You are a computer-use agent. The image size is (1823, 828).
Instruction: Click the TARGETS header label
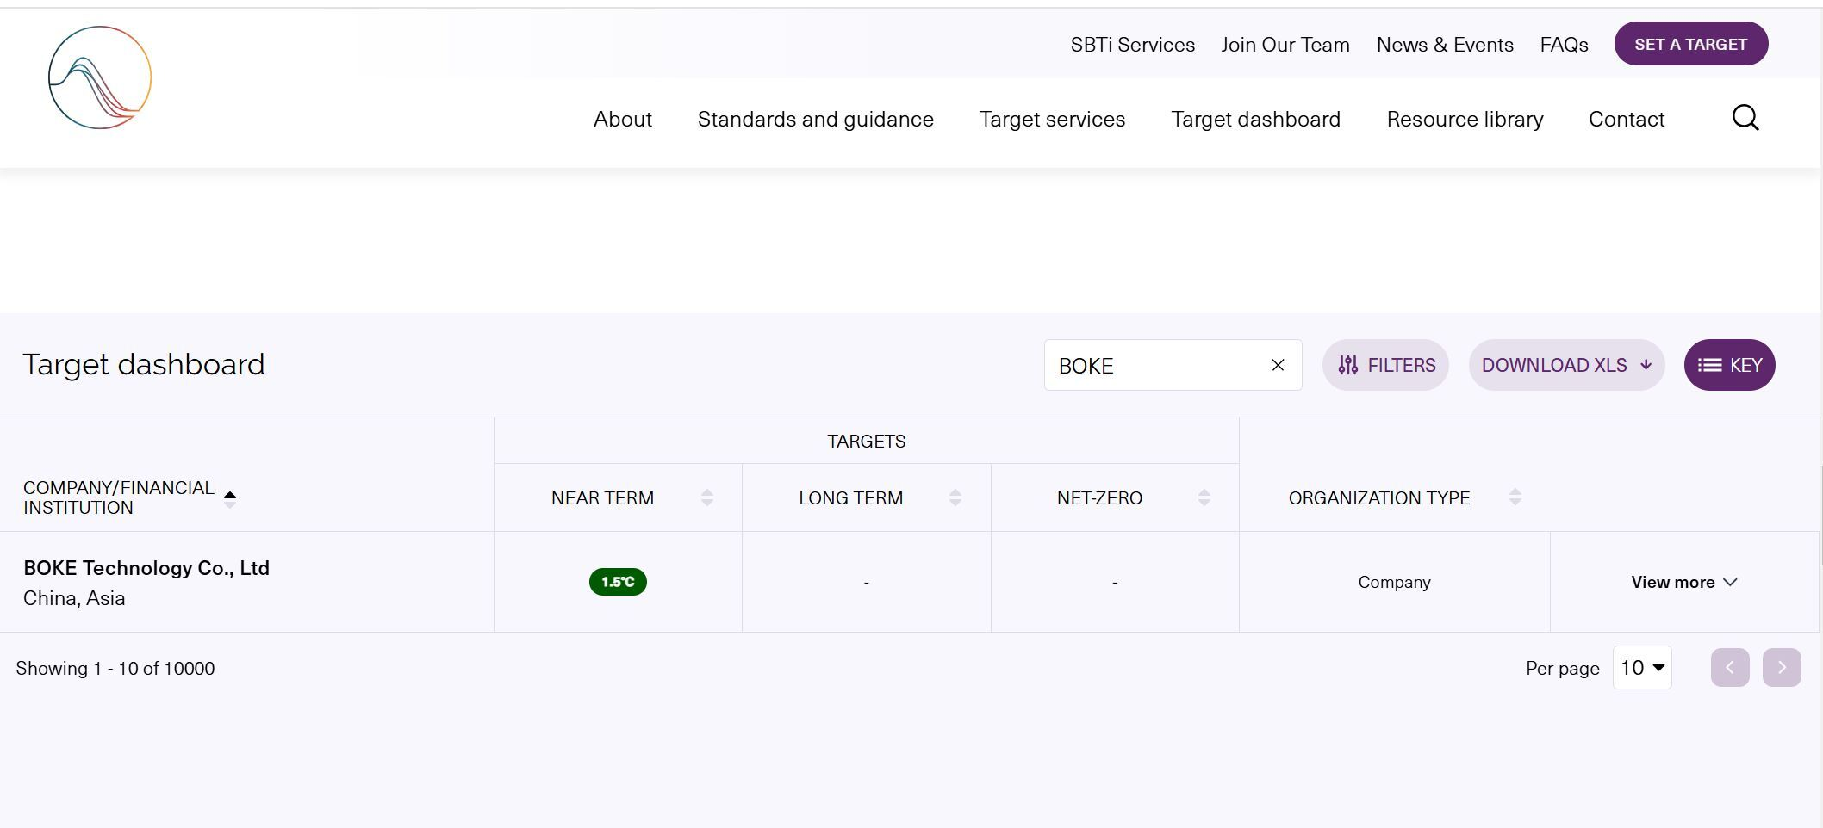click(867, 442)
